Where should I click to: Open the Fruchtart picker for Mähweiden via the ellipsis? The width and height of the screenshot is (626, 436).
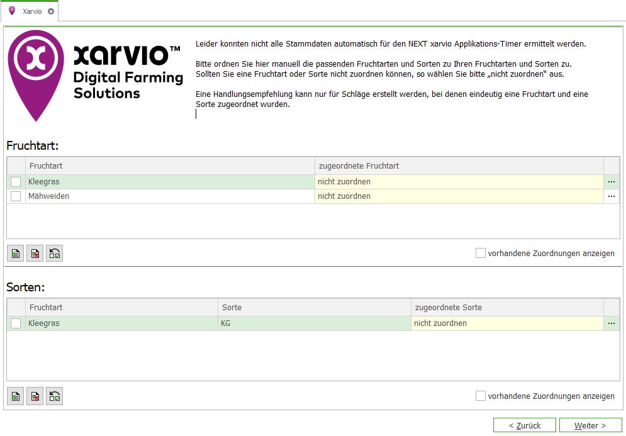[611, 196]
